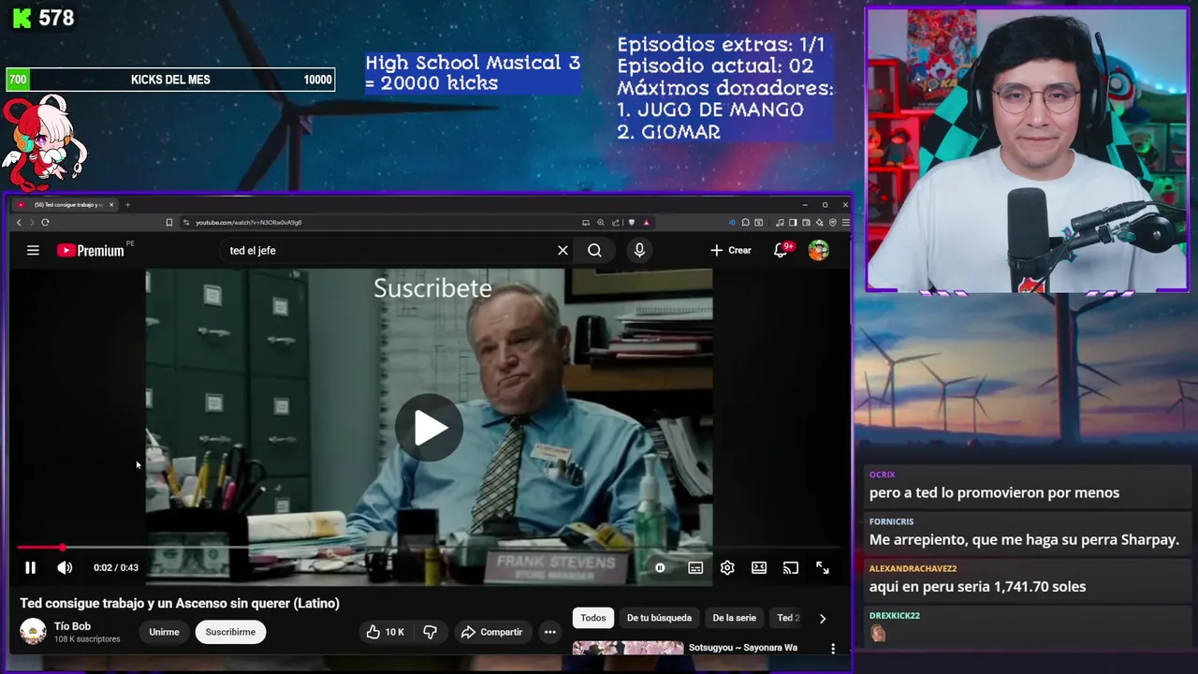Click the streamer webcam overlay
Viewport: 1198px width, 674px height.
point(1027,150)
